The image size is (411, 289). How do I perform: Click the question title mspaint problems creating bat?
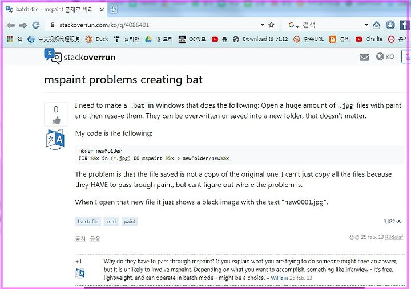pos(123,80)
